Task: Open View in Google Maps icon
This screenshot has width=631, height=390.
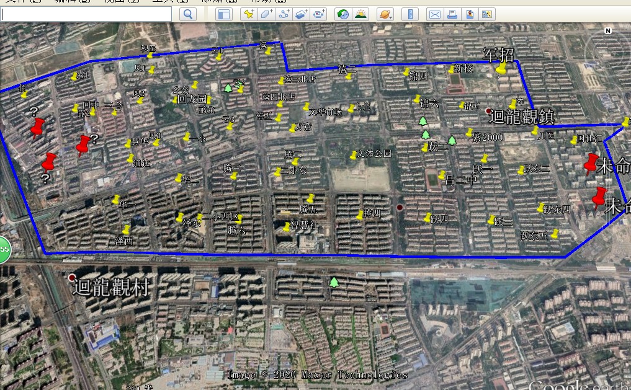Action: click(470, 14)
